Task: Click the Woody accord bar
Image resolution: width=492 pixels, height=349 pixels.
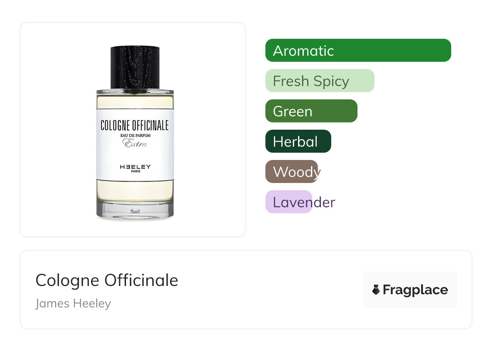Action: pos(292,172)
